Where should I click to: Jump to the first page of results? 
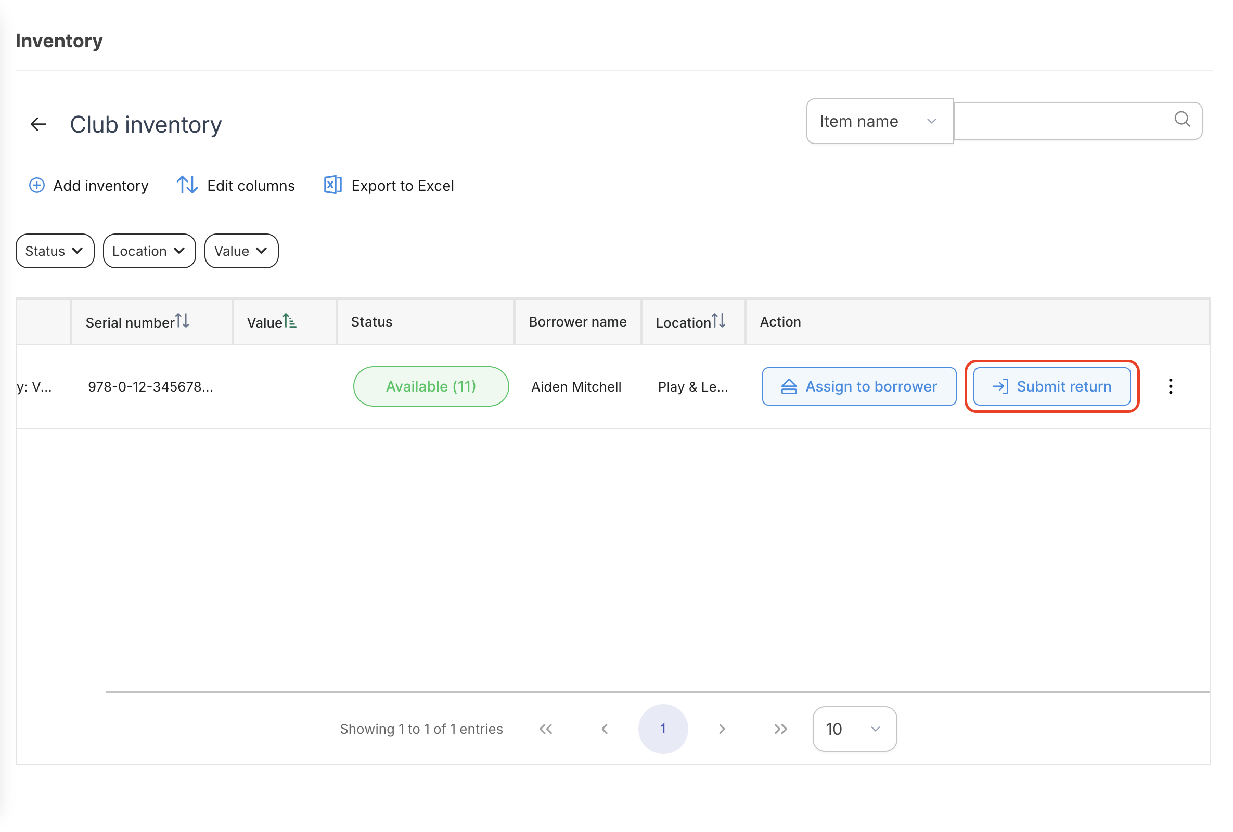coord(546,729)
